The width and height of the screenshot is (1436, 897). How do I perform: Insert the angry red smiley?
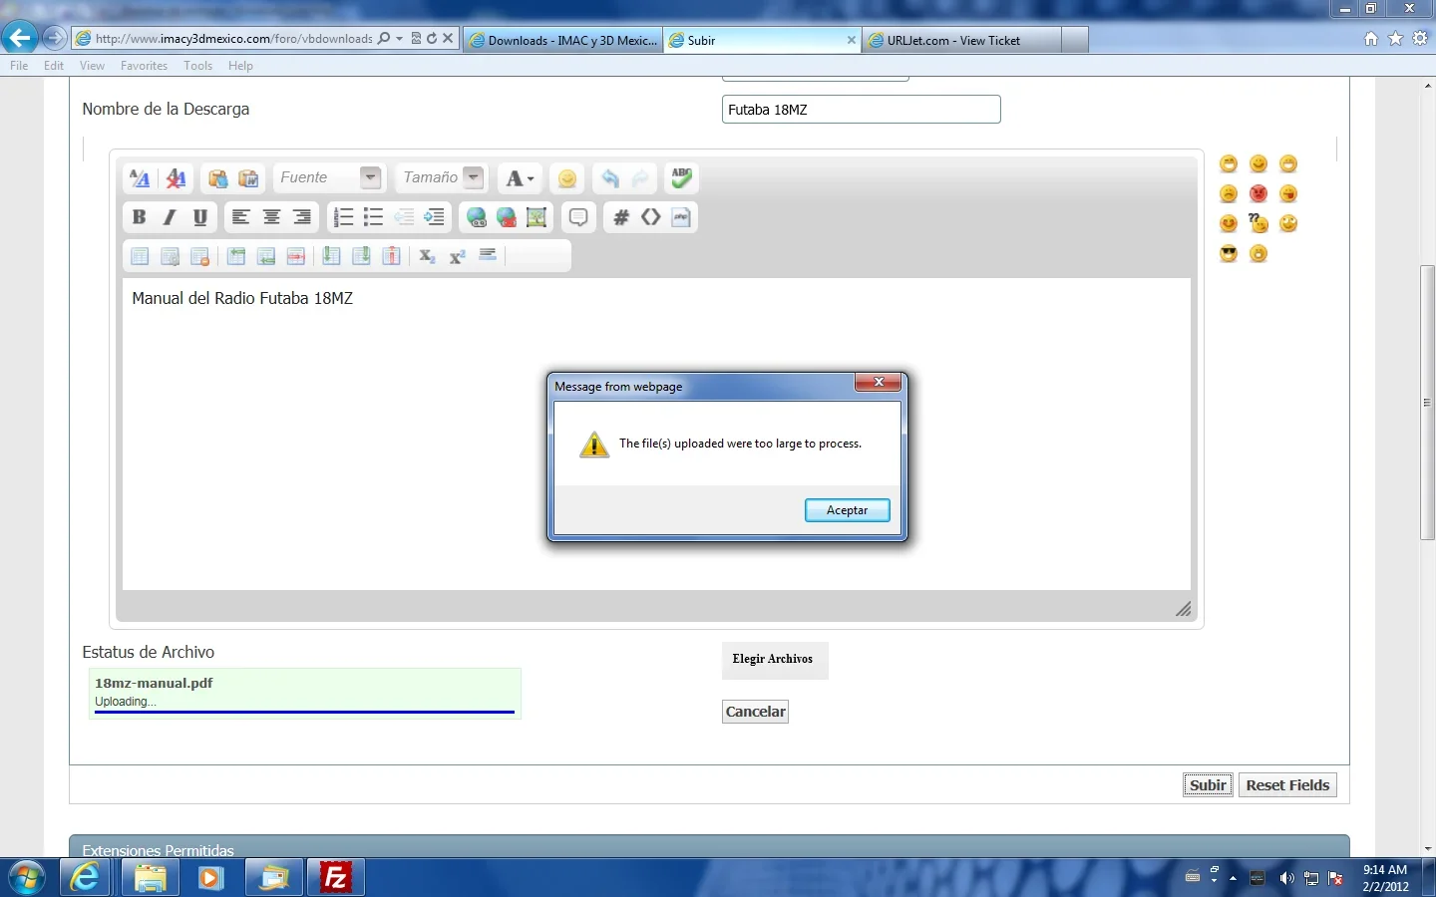[1257, 193]
